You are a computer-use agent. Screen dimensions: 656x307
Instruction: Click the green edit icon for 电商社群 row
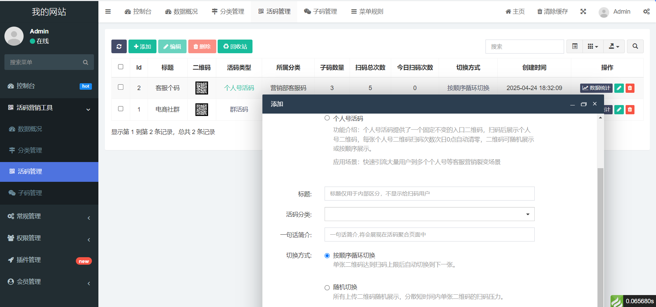(x=619, y=109)
